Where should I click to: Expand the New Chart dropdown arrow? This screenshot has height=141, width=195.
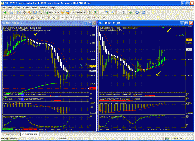pos(7,12)
